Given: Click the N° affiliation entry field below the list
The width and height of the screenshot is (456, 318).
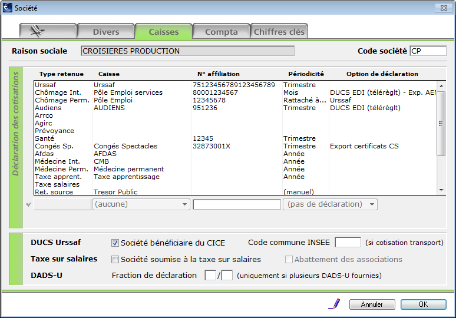Looking at the screenshot, I should point(237,204).
